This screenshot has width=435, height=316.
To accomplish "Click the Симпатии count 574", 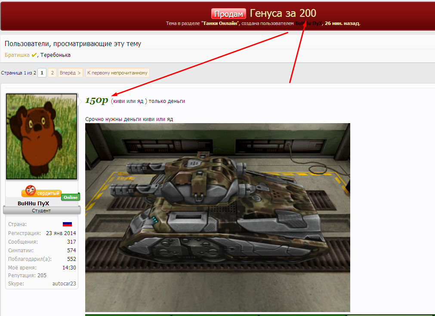I will (x=71, y=251).
